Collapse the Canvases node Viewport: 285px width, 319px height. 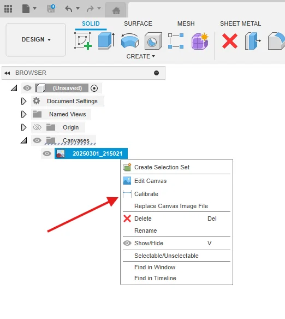pyautogui.click(x=24, y=140)
